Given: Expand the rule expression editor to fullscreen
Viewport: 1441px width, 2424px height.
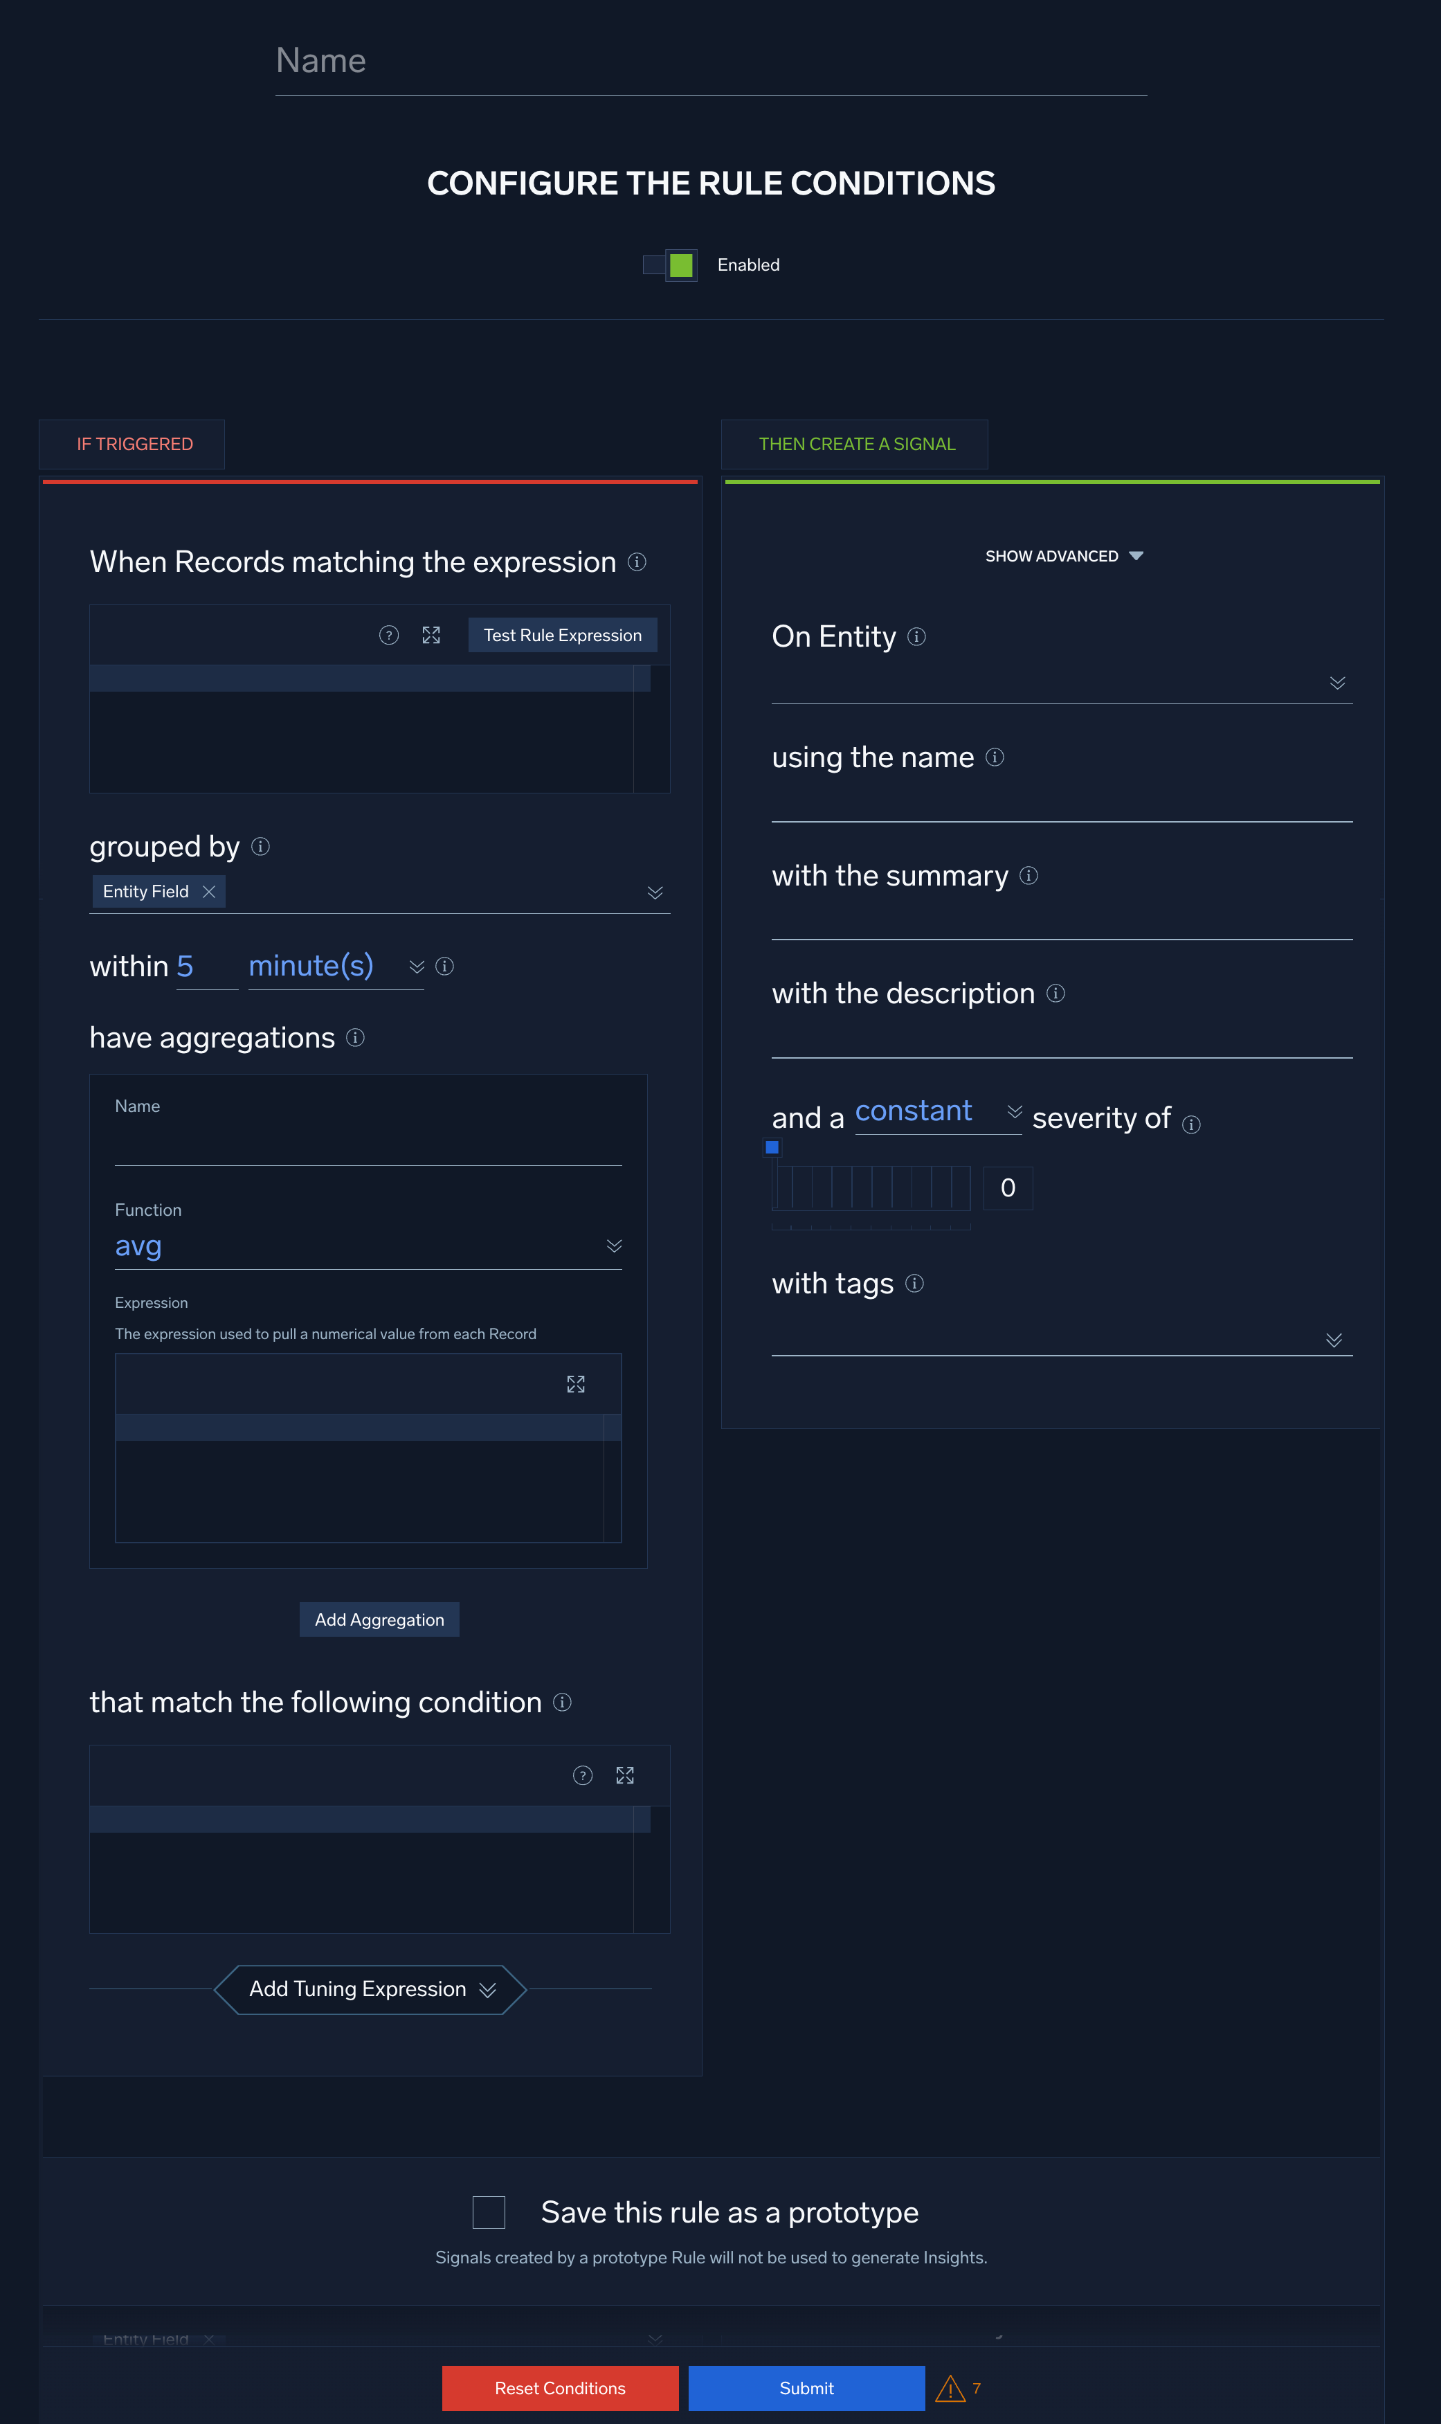Looking at the screenshot, I should pos(431,634).
